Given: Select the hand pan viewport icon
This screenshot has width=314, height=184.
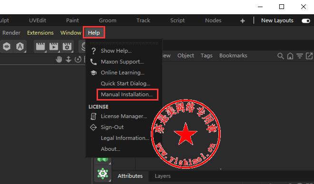Looking at the screenshot, I should [59, 59].
